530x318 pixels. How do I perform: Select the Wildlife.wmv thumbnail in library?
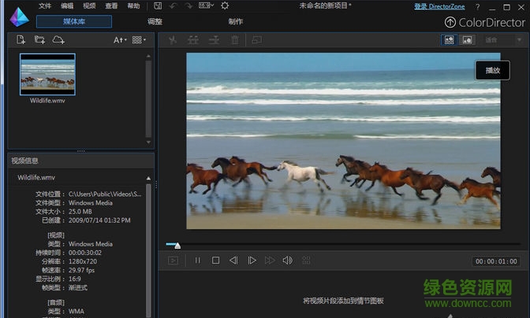(x=47, y=75)
